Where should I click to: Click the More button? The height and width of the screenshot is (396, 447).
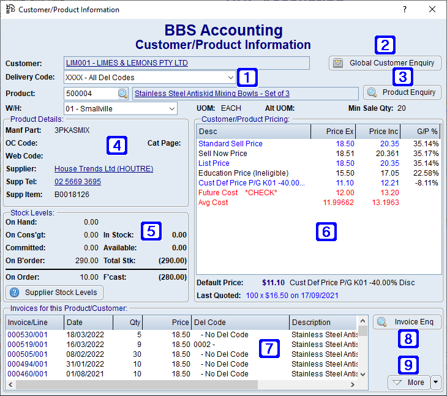[408, 382]
